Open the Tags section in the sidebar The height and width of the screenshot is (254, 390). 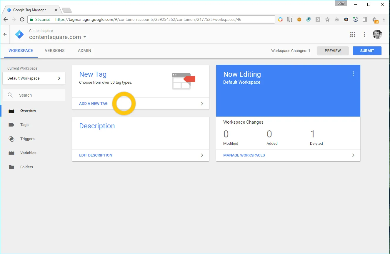click(24, 125)
